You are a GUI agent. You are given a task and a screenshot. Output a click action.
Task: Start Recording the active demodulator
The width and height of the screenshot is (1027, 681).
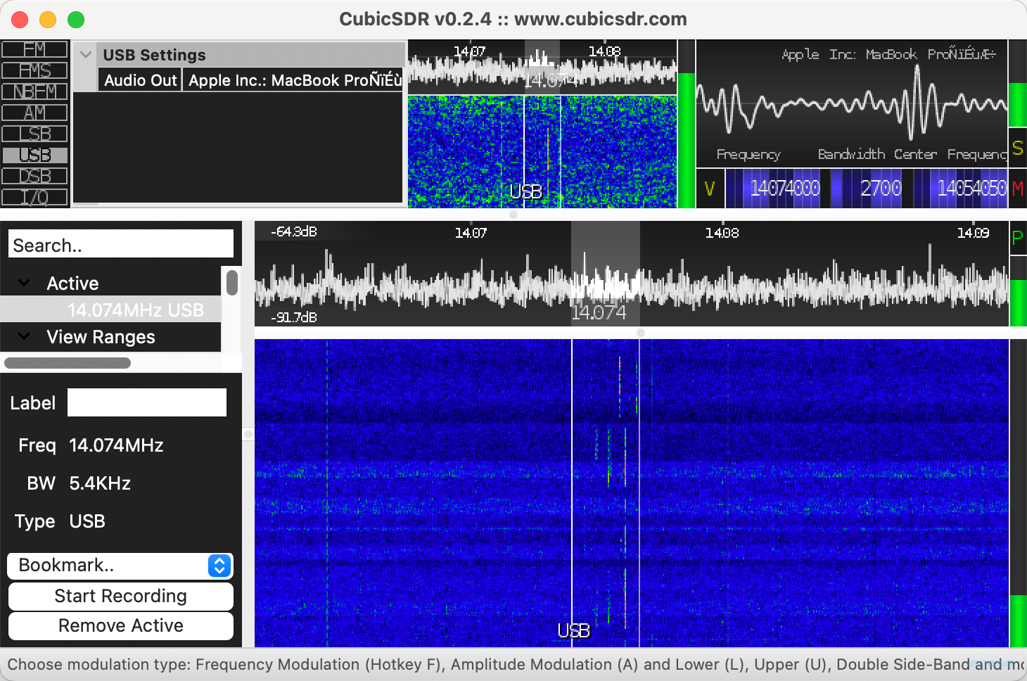click(120, 596)
